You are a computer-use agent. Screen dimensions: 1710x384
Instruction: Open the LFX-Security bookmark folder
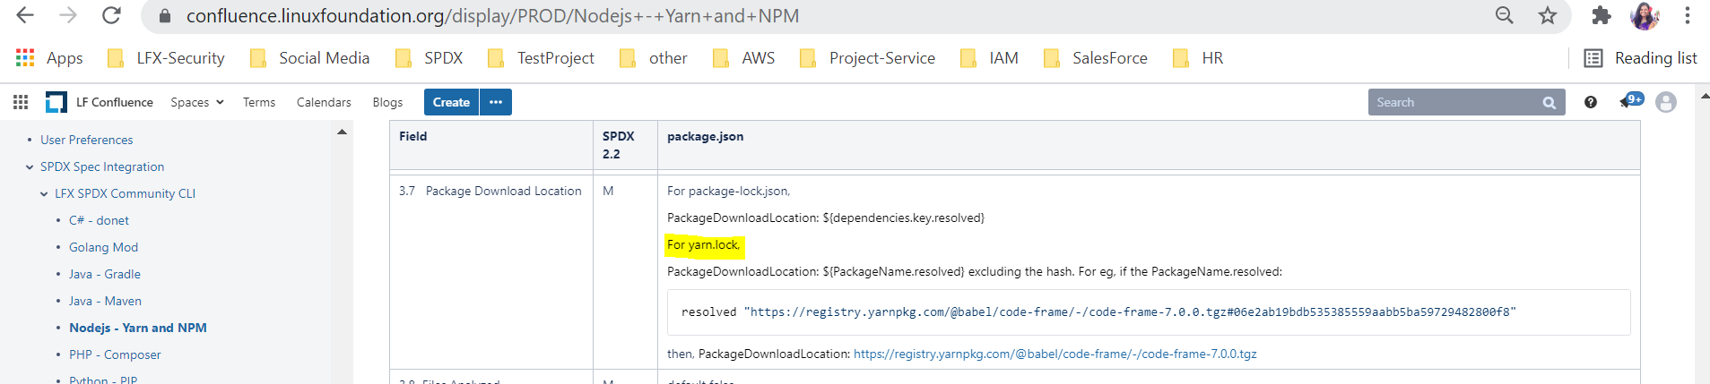[166, 58]
